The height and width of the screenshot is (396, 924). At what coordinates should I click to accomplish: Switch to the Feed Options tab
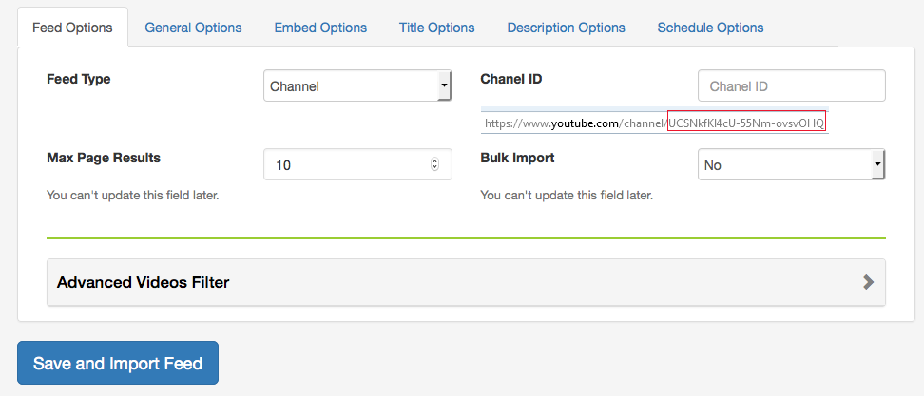coord(72,28)
